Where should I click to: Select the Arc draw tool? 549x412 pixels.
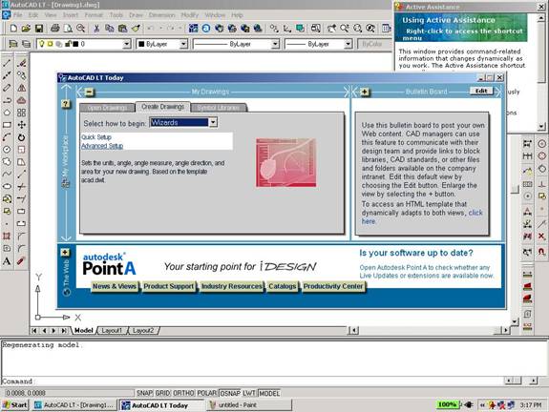pyautogui.click(x=7, y=137)
